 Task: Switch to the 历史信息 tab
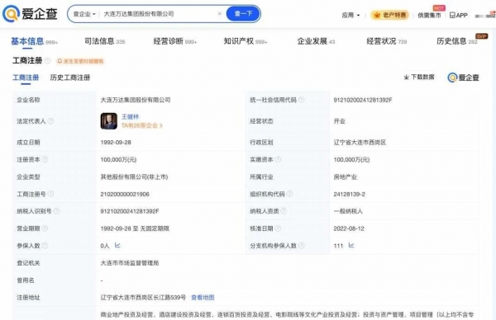point(457,41)
